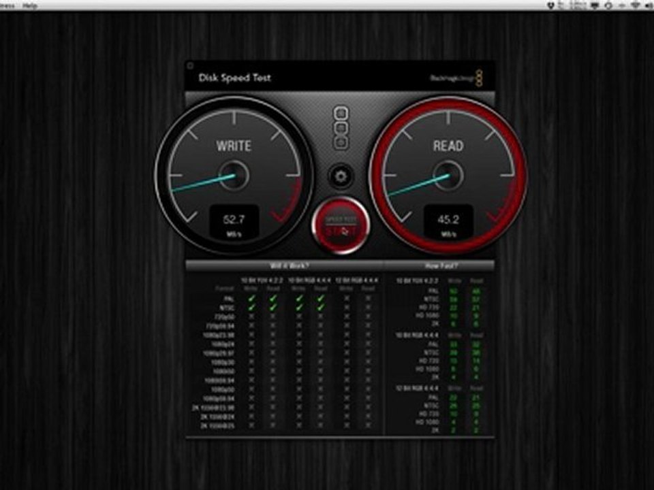
Task: Open the Help menu
Action: (x=29, y=5)
